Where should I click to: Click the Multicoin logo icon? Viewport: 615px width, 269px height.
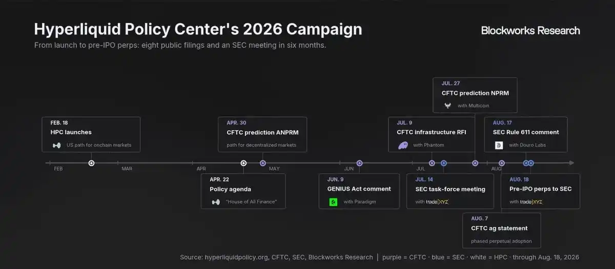click(x=447, y=106)
